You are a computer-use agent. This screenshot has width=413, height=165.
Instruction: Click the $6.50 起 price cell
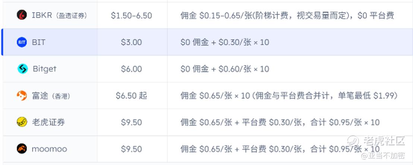click(132, 96)
